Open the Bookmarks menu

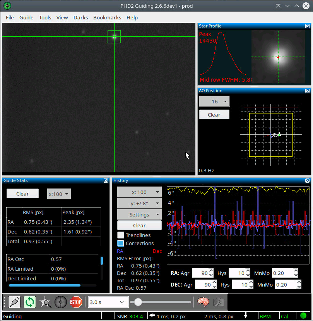(x=107, y=17)
